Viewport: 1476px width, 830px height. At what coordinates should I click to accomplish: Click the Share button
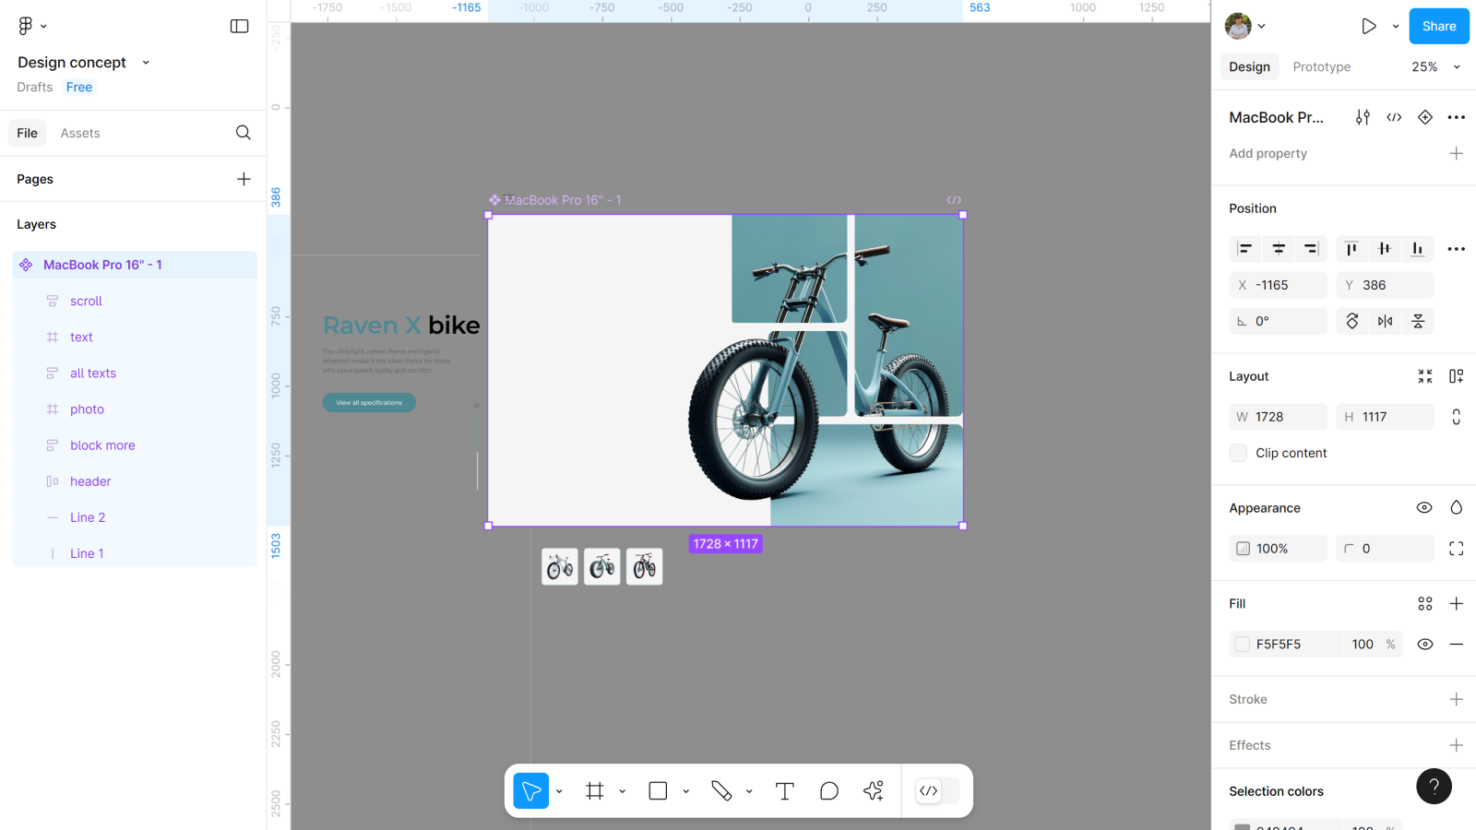[x=1438, y=26]
